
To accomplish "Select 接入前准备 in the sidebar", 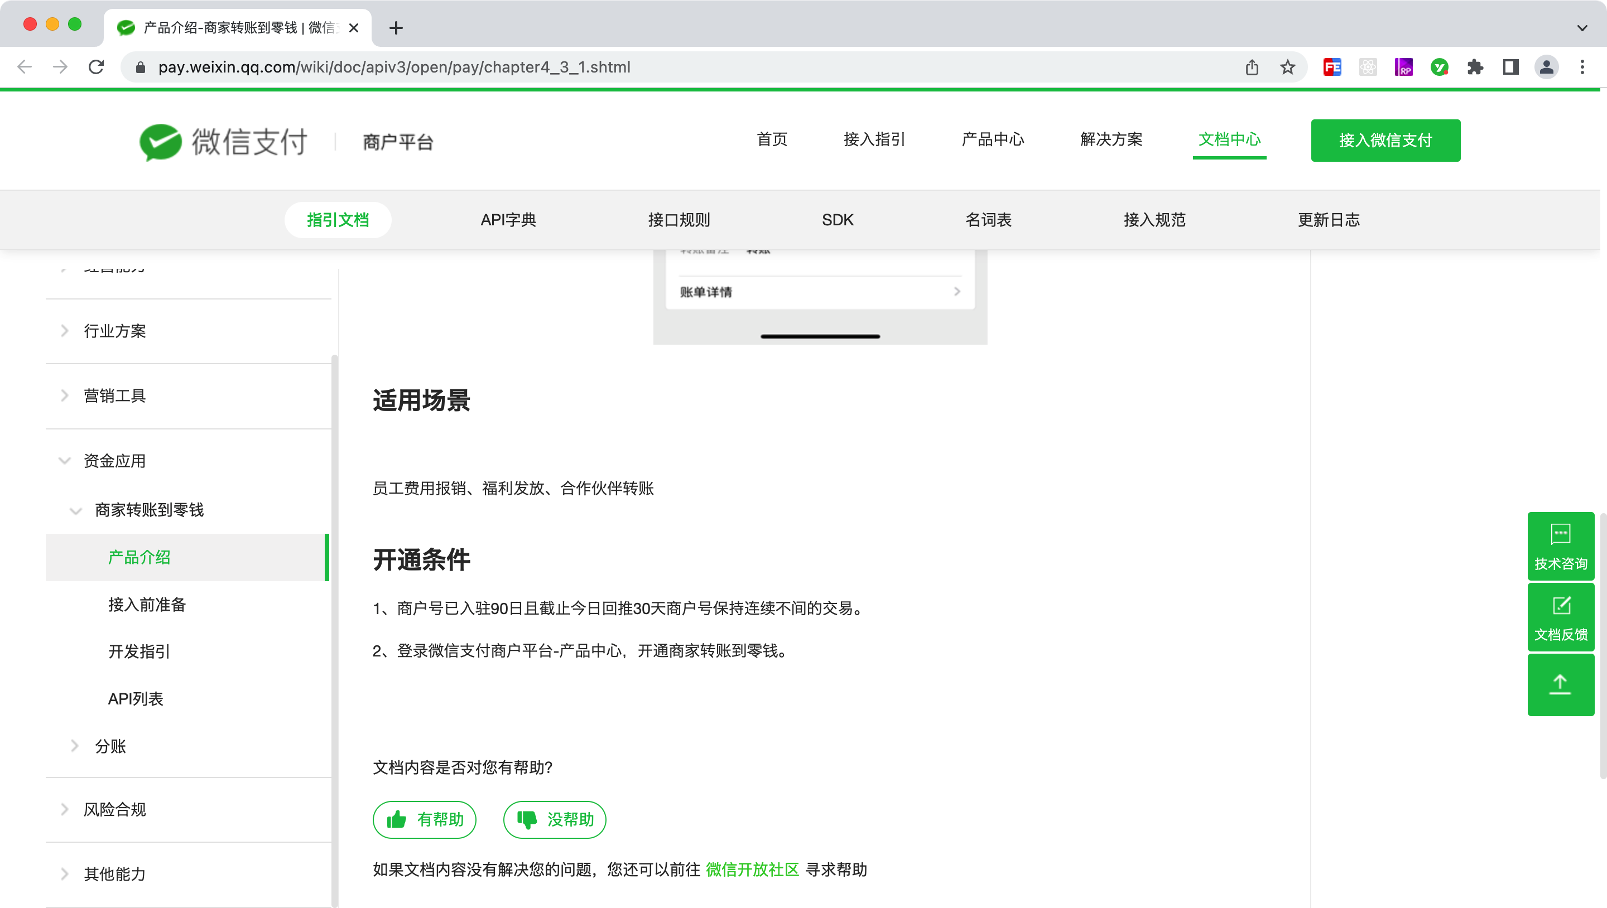I will [x=147, y=604].
